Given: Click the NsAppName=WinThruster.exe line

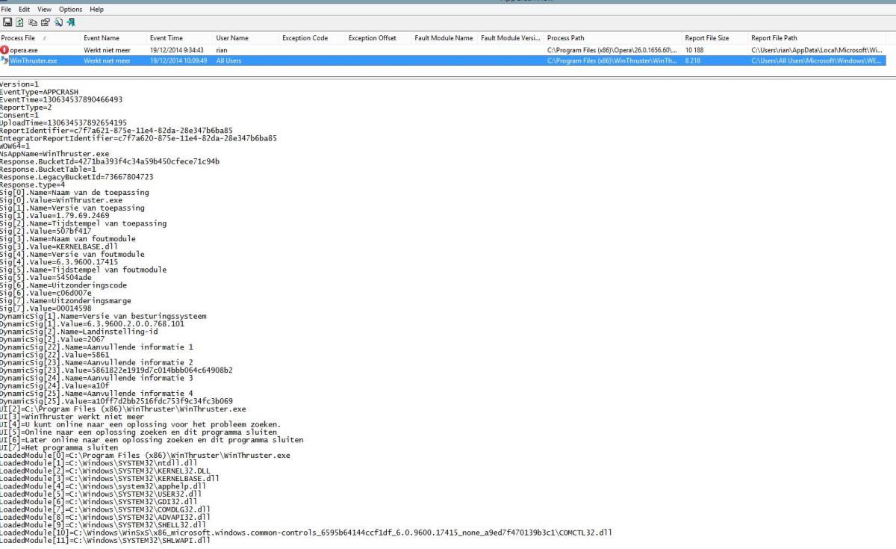Looking at the screenshot, I should 55,154.
